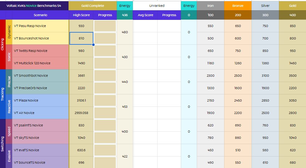Click the VT evaTS Novice scenario name
Image resolution: width=306 pixels, height=168 pixels.
click(26, 150)
